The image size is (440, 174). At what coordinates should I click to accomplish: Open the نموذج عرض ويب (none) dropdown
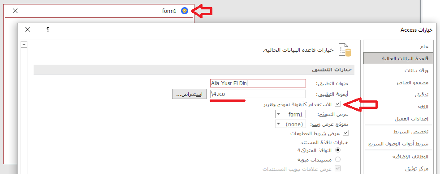click(x=291, y=124)
